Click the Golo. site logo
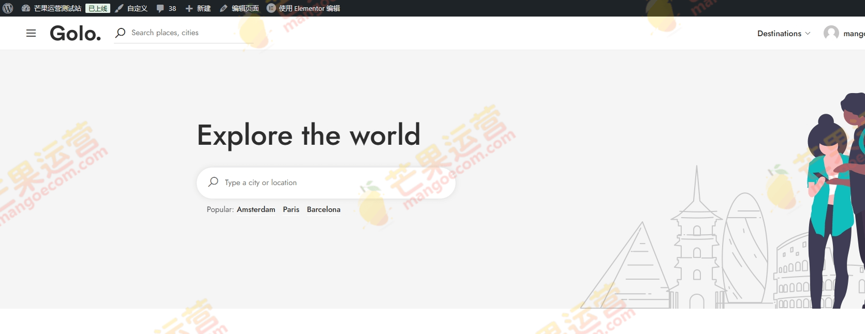 pos(75,33)
